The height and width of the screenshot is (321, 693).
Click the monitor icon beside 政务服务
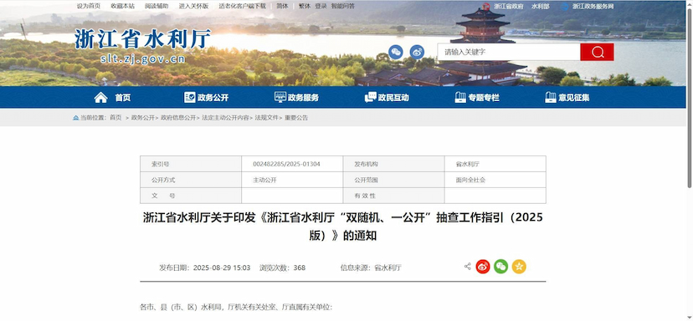click(280, 98)
